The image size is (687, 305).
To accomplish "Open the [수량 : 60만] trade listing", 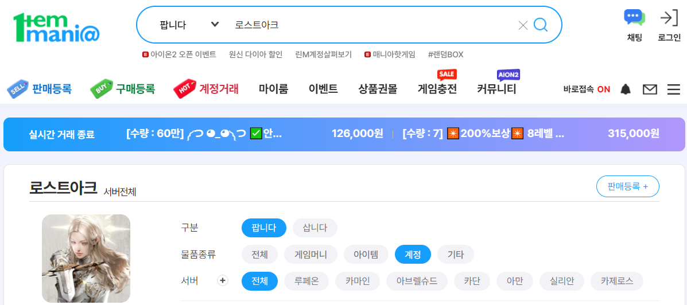I will [x=204, y=134].
